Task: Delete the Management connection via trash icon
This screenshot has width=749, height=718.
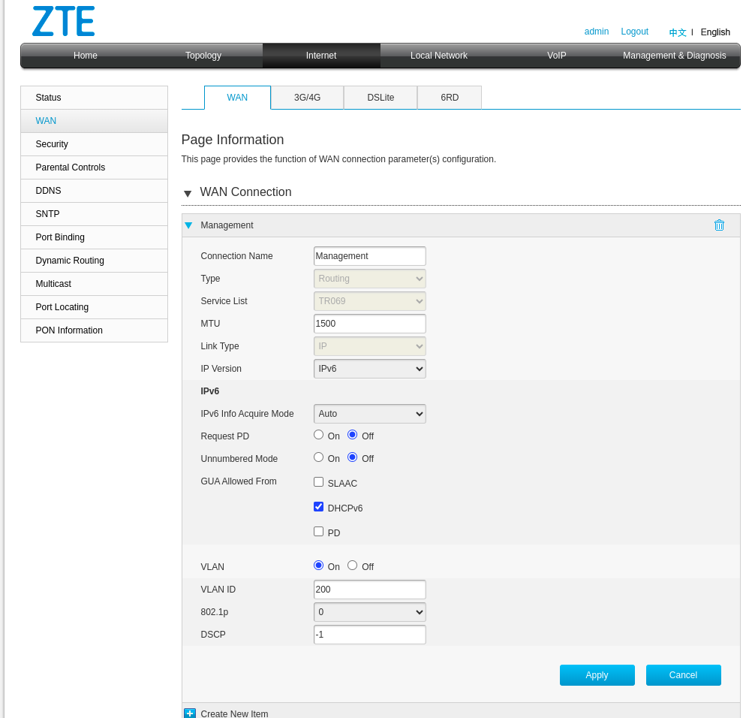Action: [719, 225]
